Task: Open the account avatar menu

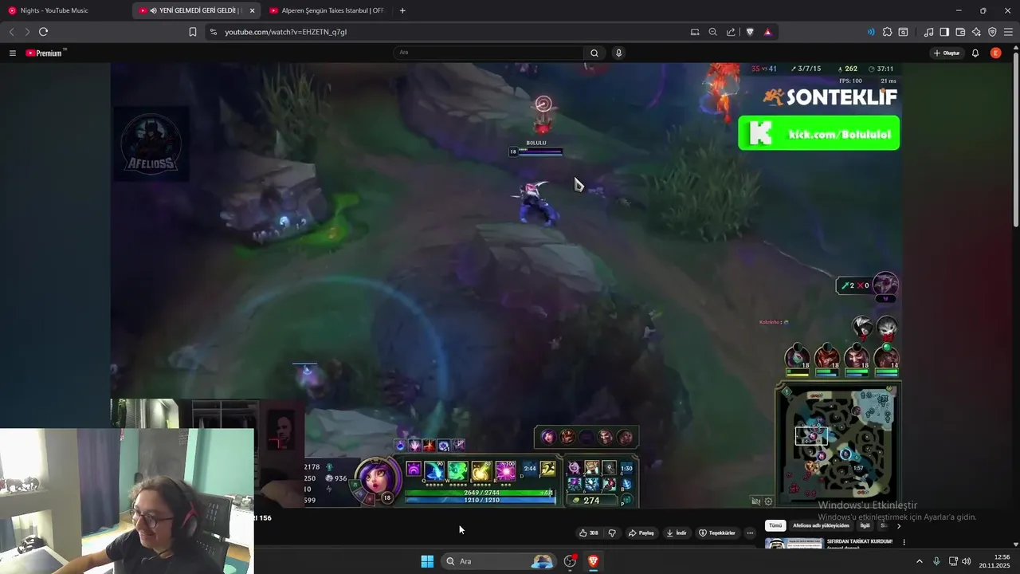Action: (x=995, y=53)
